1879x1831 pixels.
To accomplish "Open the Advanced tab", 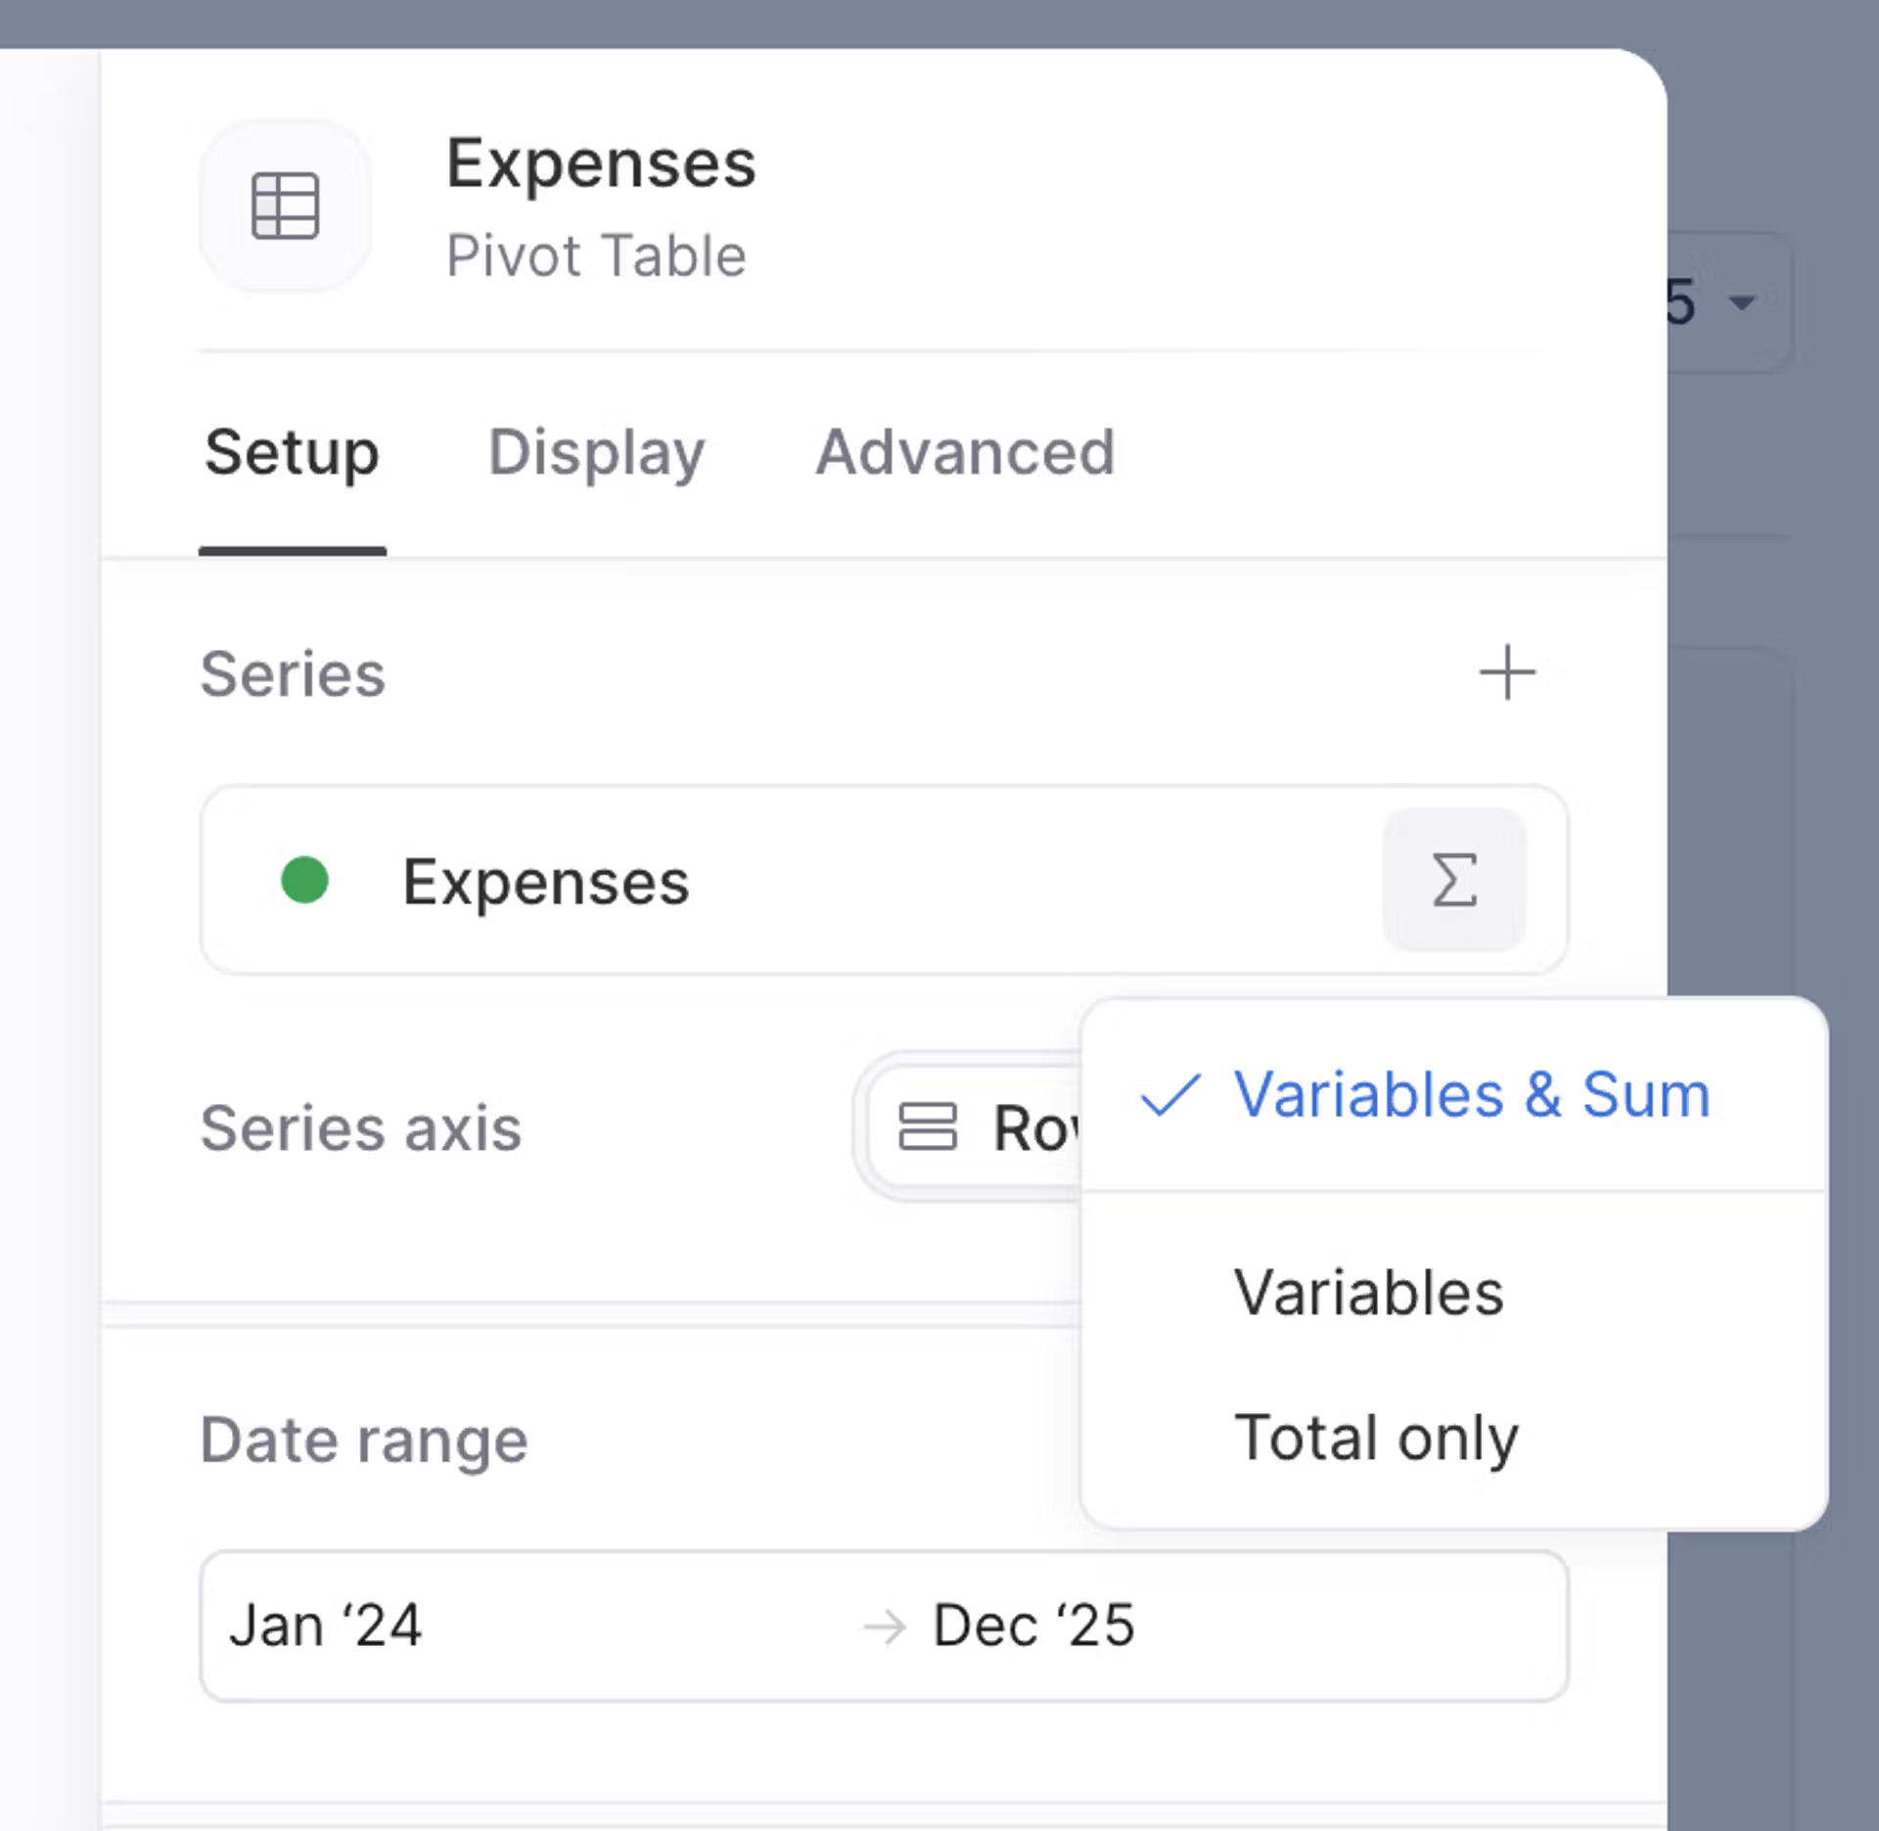I will coord(965,453).
